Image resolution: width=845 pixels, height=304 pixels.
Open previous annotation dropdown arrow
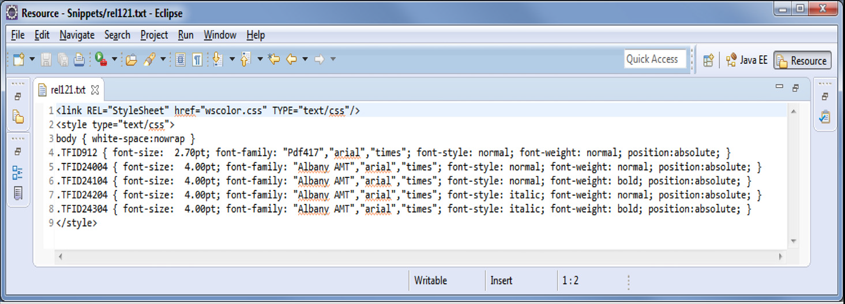coord(260,59)
